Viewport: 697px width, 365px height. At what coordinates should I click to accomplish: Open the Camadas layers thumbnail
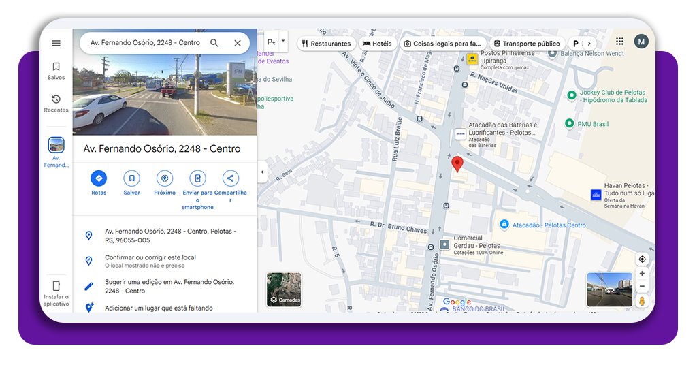(x=284, y=290)
